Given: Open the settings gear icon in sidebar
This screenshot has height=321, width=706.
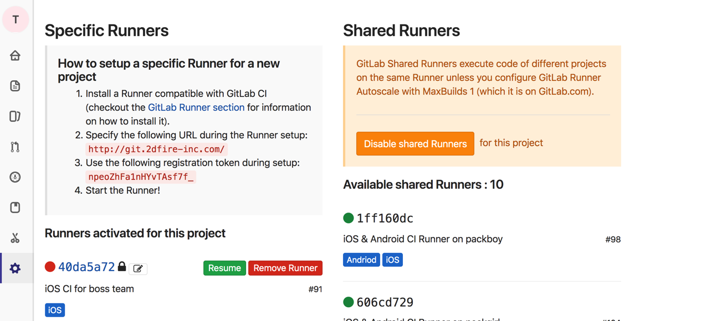Looking at the screenshot, I should coord(16,268).
